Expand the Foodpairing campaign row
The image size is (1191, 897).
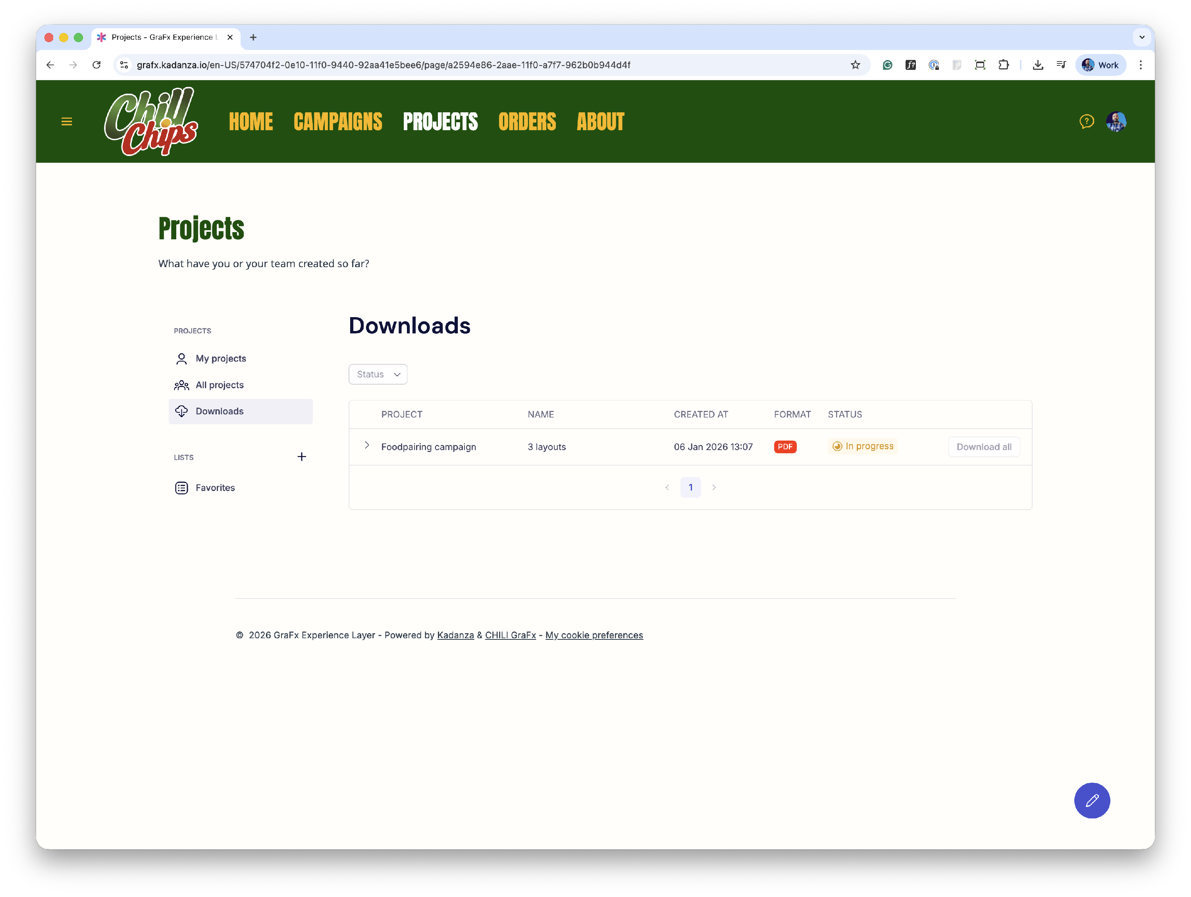tap(367, 445)
